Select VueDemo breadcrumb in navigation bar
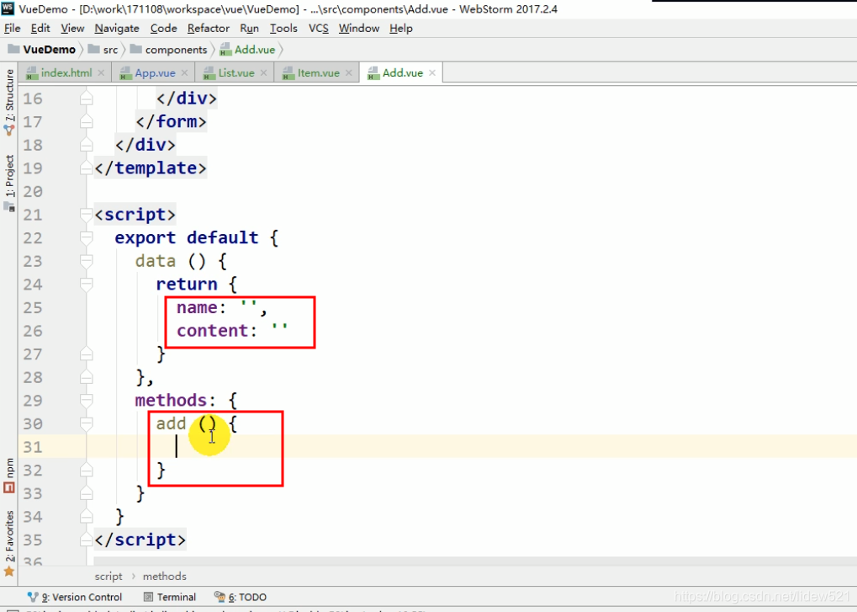The image size is (857, 612). tap(42, 50)
